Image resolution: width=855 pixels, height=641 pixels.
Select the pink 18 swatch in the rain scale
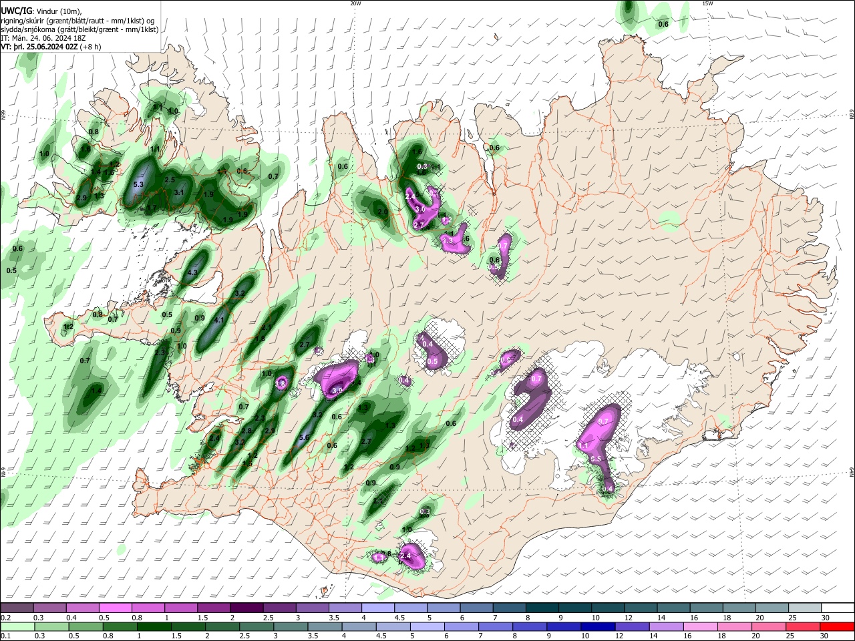tap(734, 626)
